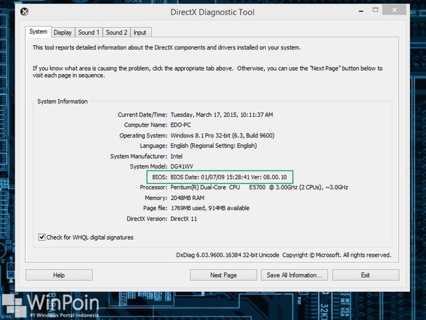
Task: Go to Next Page button
Action: tap(224, 275)
